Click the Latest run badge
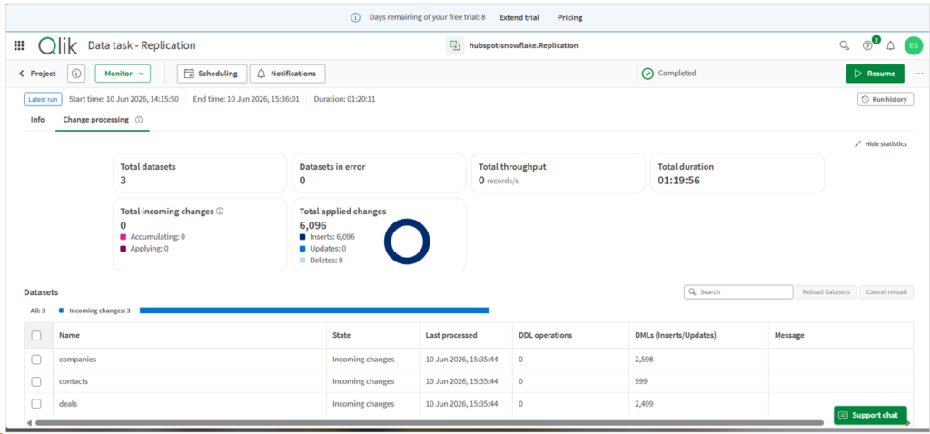Screen dimensions: 930x434 click(x=43, y=100)
